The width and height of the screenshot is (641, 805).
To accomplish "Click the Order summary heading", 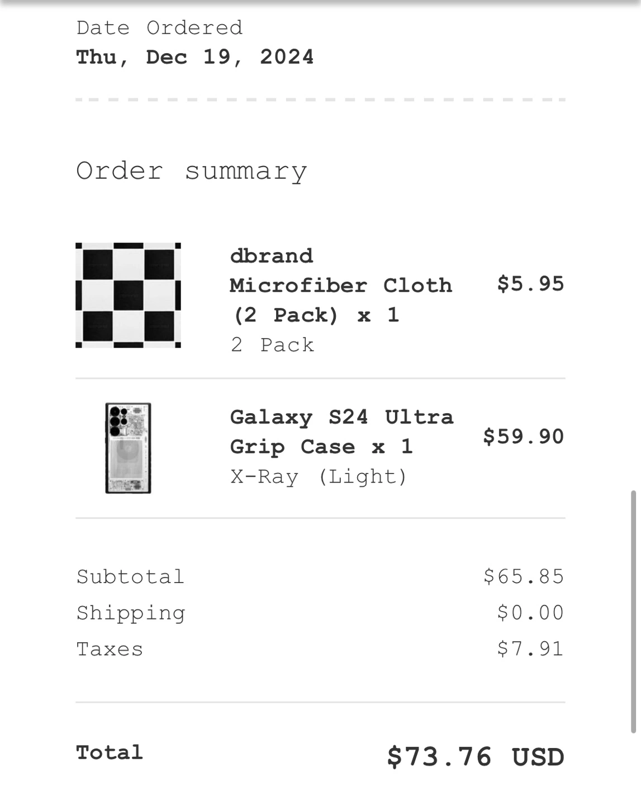I will (192, 171).
